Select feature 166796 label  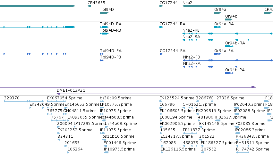167,104
